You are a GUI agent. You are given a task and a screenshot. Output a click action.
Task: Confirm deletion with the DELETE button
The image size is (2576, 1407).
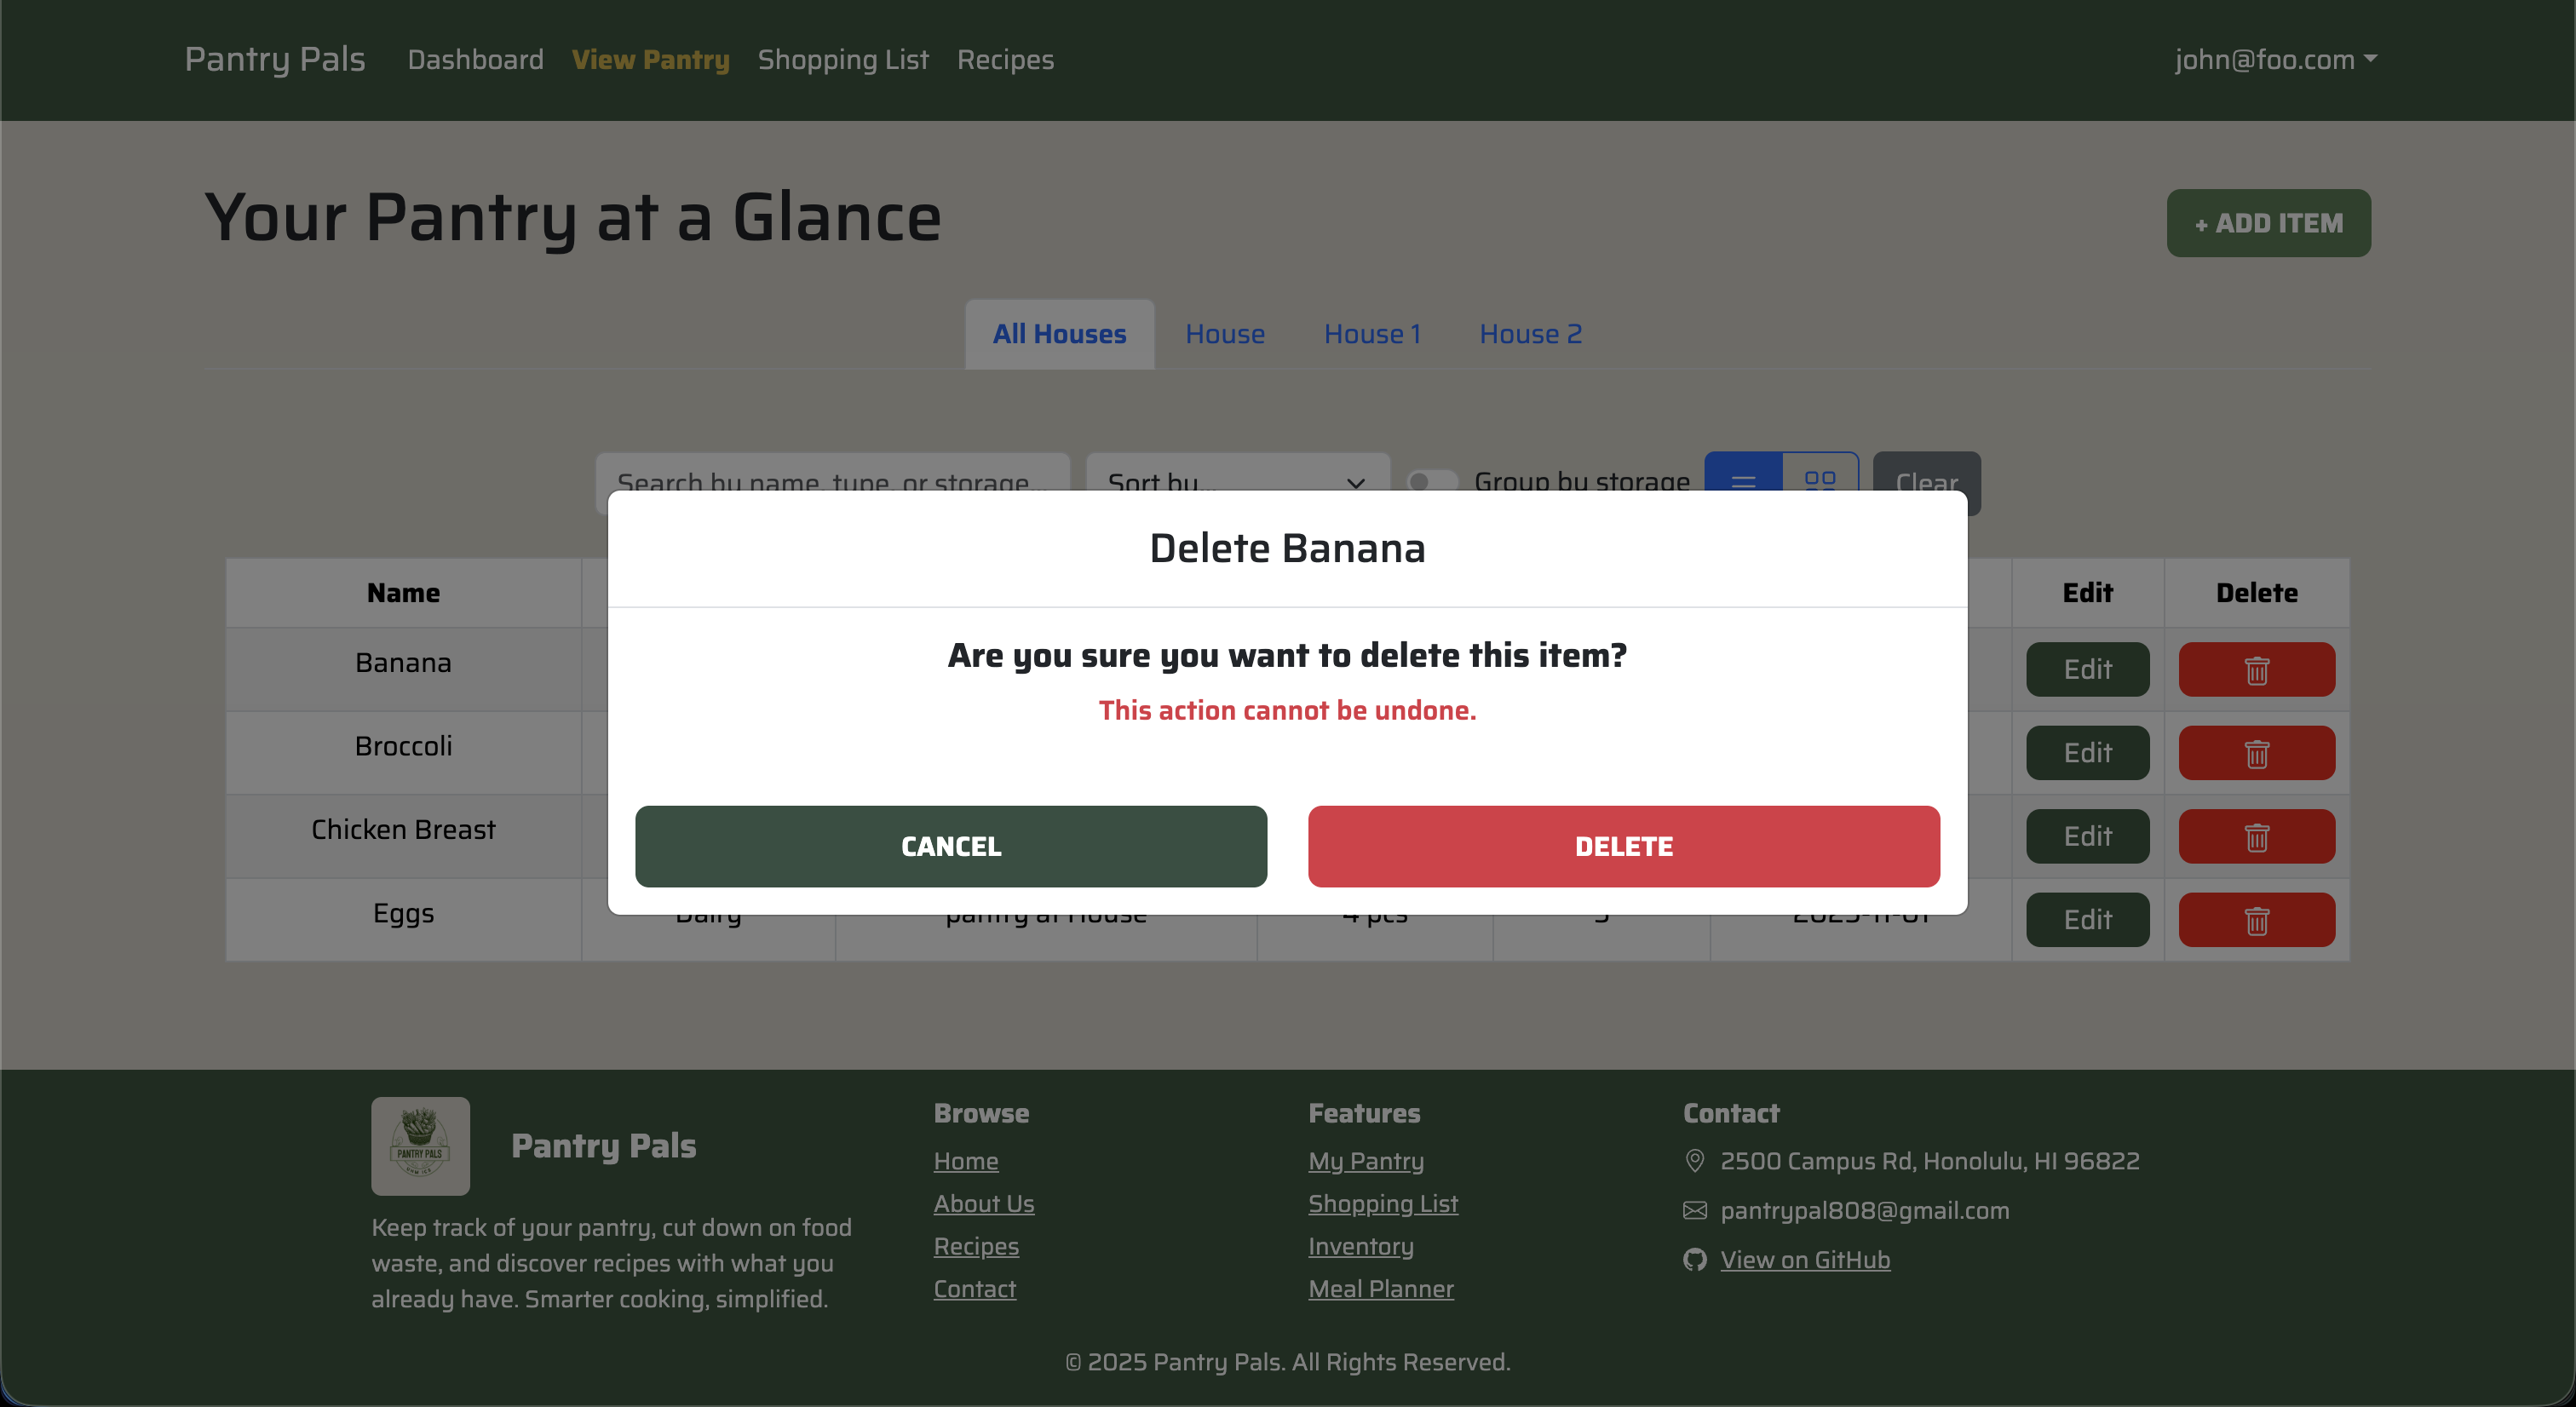coord(1623,845)
